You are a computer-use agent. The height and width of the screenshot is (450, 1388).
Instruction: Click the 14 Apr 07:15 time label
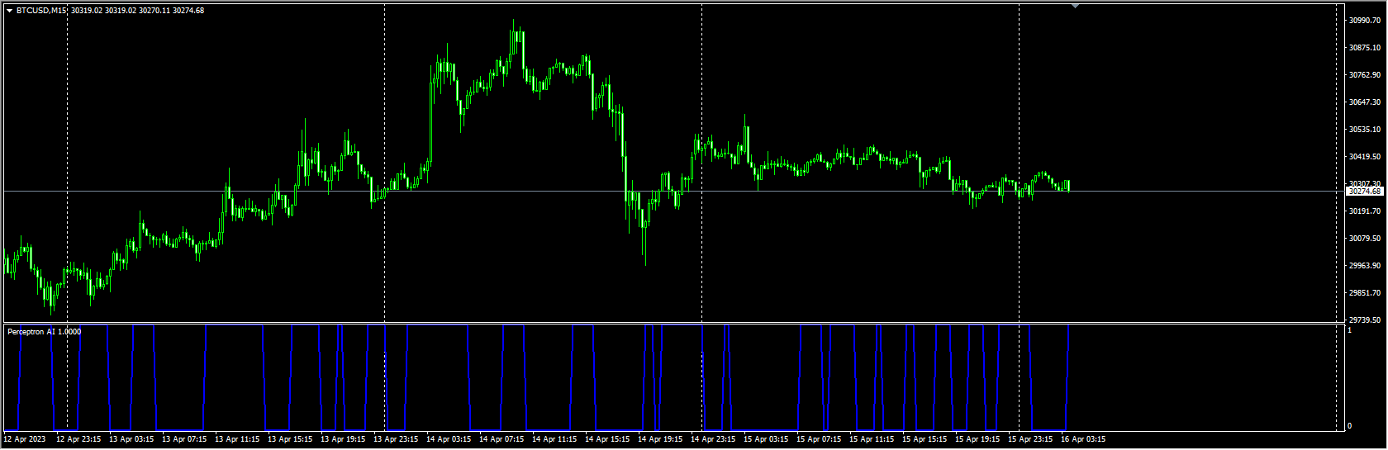(501, 439)
